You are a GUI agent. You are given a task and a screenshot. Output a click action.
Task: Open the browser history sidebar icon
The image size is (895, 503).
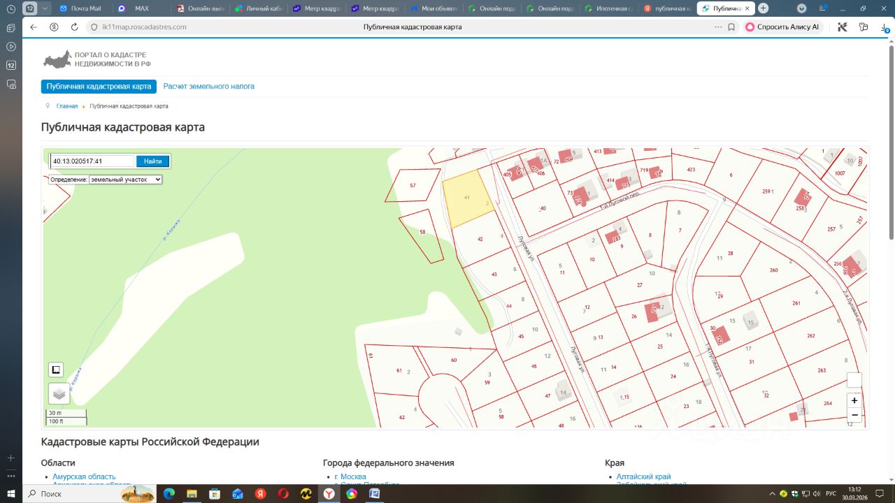click(10, 8)
